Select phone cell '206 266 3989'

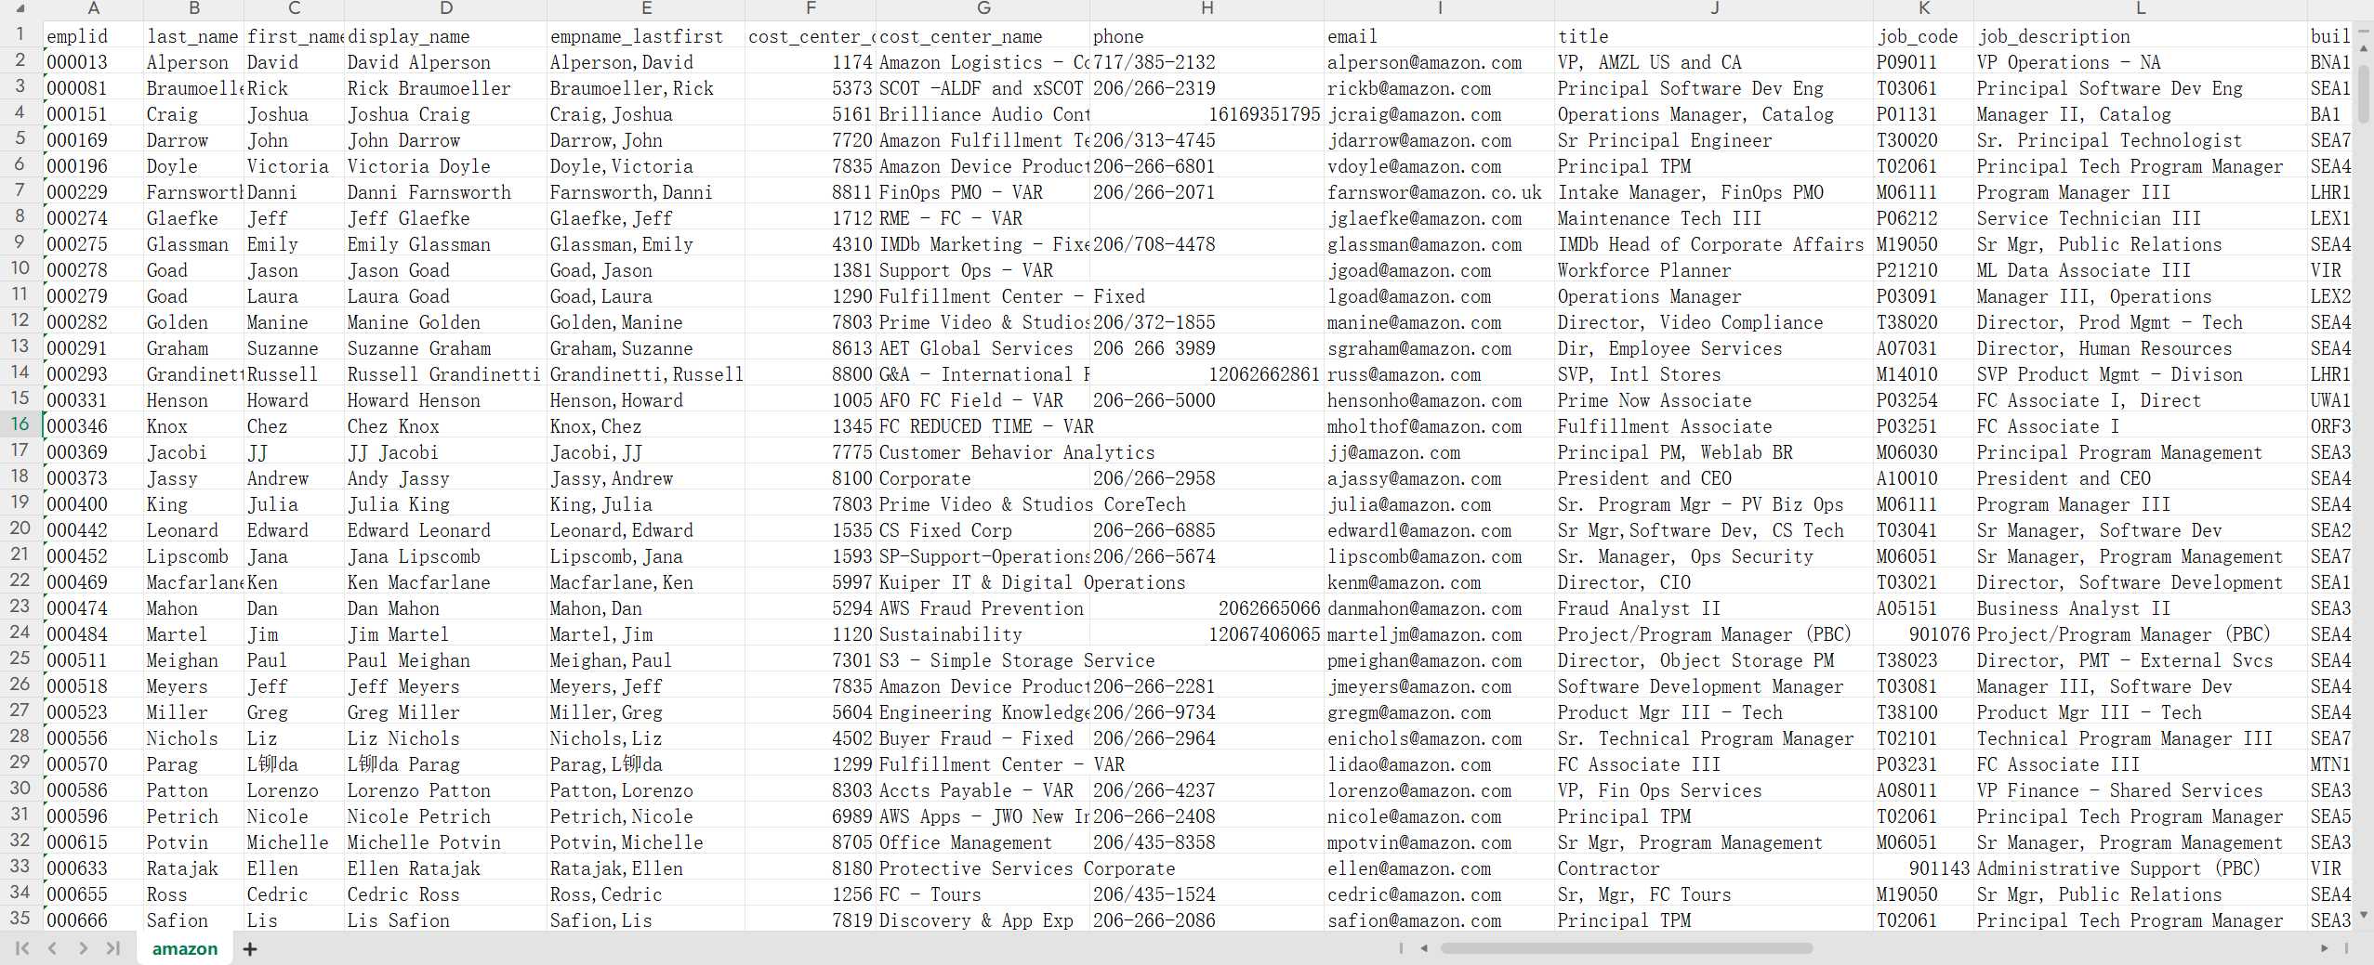pyautogui.click(x=1207, y=348)
